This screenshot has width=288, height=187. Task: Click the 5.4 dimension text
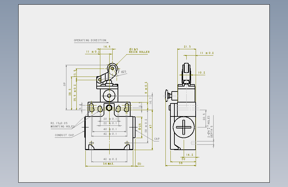tap(80, 106)
